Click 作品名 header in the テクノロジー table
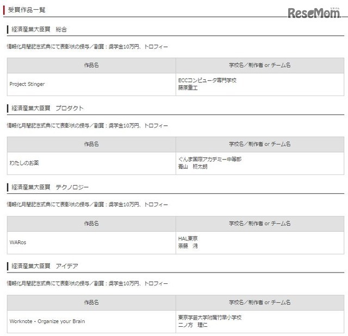The width and height of the screenshot is (348, 336). (x=91, y=224)
